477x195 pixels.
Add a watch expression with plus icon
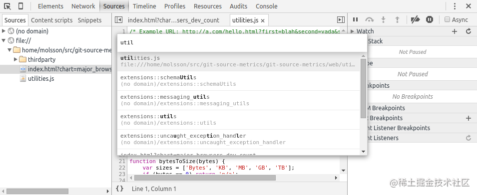[455, 31]
